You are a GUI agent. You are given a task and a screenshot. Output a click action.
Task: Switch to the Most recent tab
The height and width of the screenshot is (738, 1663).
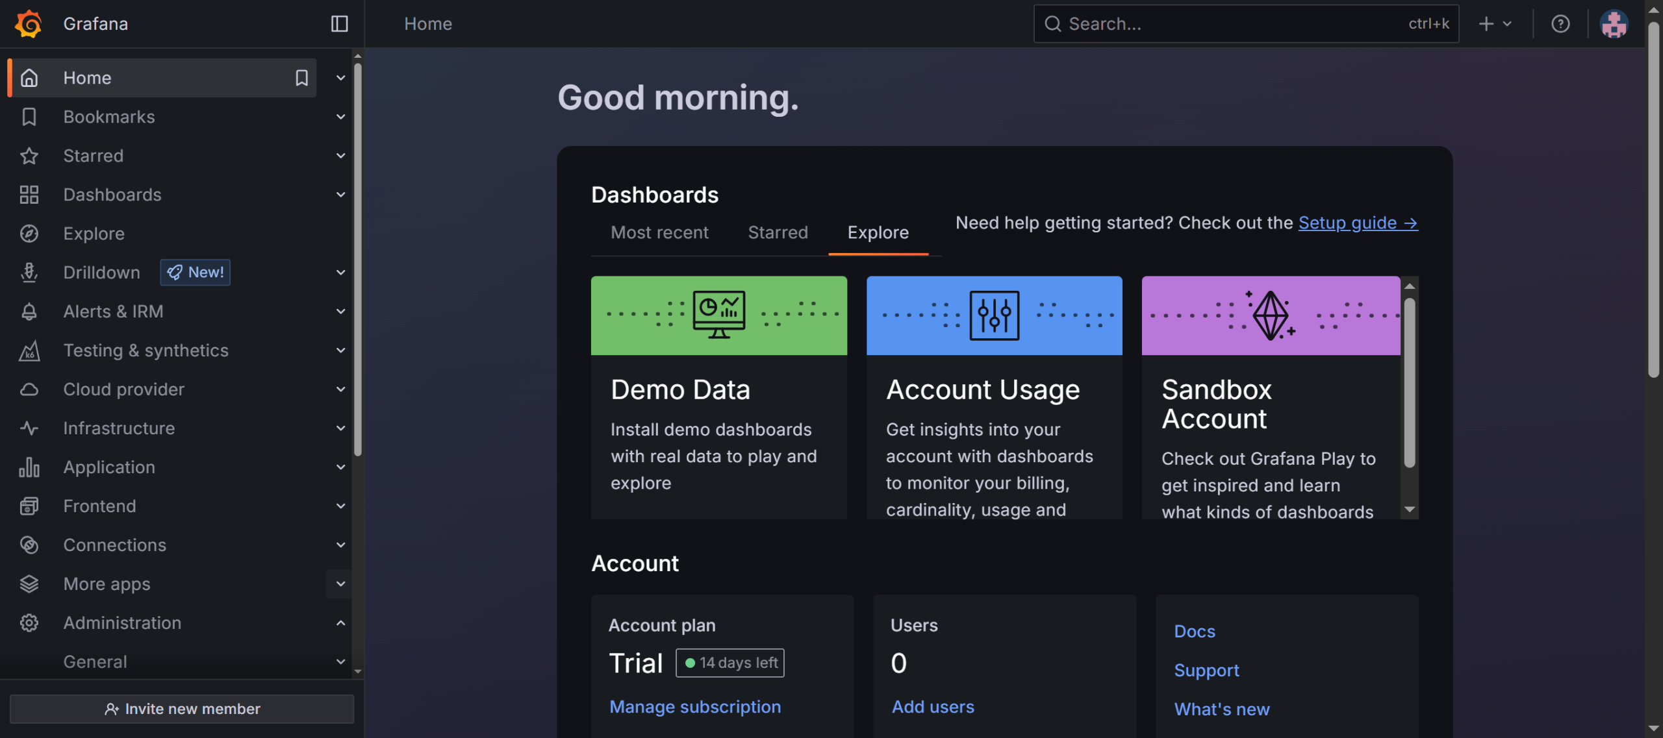[x=659, y=232]
